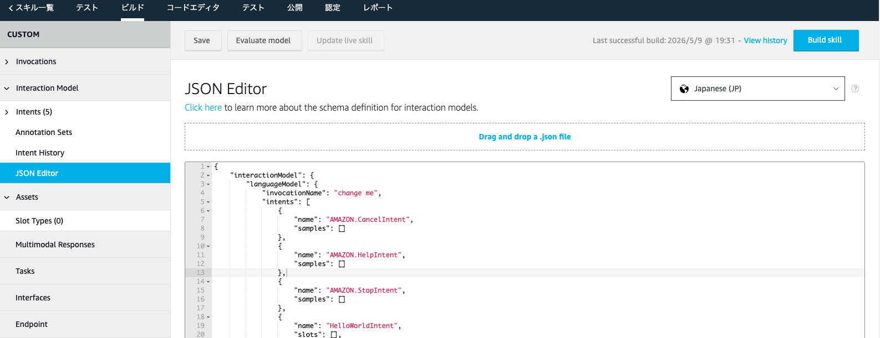
Task: Collapse code fold arrow on line 1
Action: click(x=208, y=167)
